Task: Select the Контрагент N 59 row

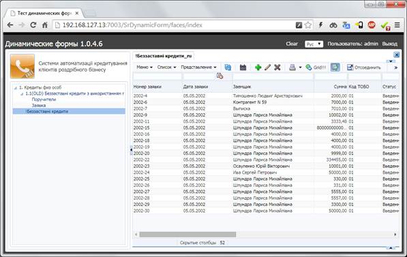Action: tap(266, 102)
